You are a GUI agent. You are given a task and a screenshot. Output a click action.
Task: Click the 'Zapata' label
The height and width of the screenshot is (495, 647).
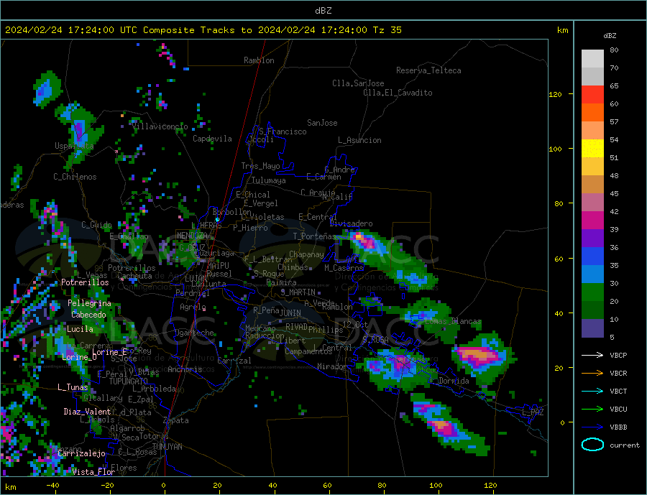[176, 421]
